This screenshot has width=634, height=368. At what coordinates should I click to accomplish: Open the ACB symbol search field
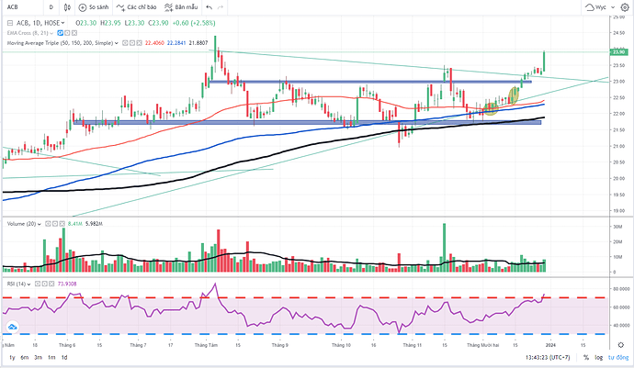[x=22, y=7]
